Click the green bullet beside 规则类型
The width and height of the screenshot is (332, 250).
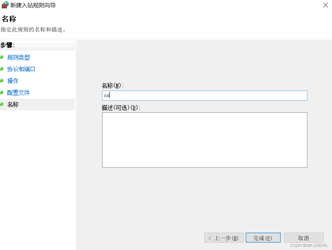click(x=2, y=57)
